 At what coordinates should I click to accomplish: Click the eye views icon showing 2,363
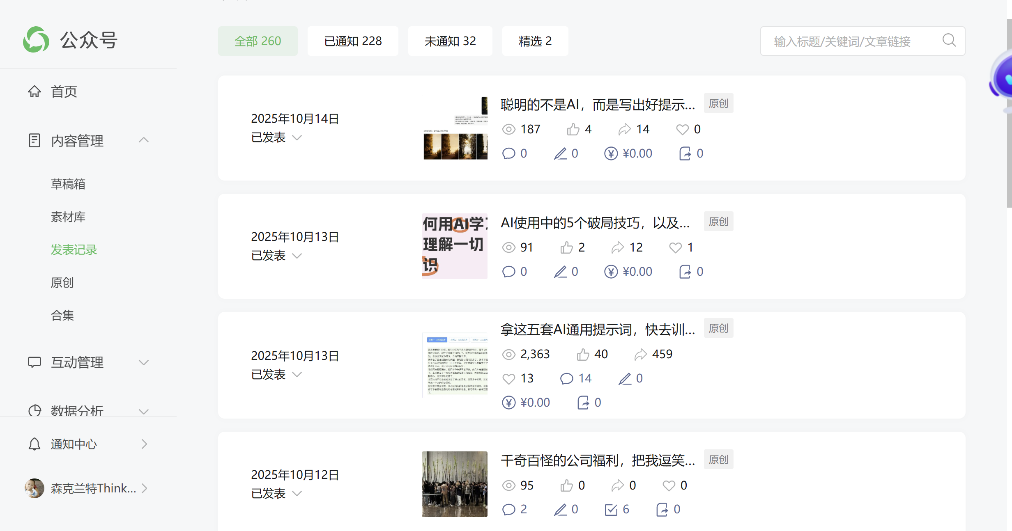508,354
